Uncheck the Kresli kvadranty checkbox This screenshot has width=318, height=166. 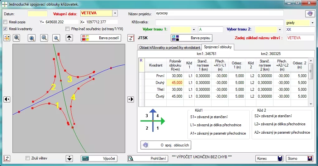click(5, 29)
